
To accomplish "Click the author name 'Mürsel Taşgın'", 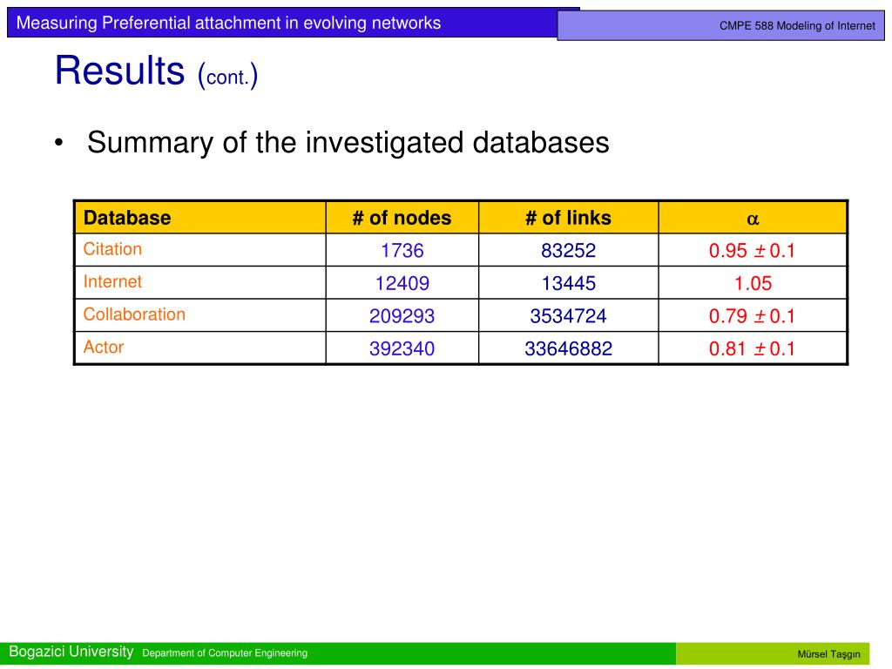I will (828, 654).
